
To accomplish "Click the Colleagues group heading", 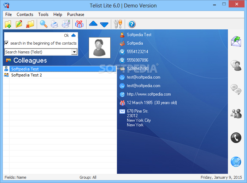I will [x=30, y=60].
